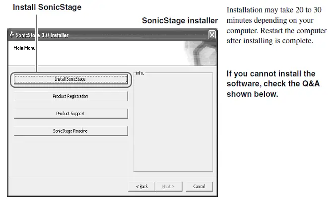Screen dimensions: 333x203
Task: Click the Main Menu heading text
Action: coord(24,48)
